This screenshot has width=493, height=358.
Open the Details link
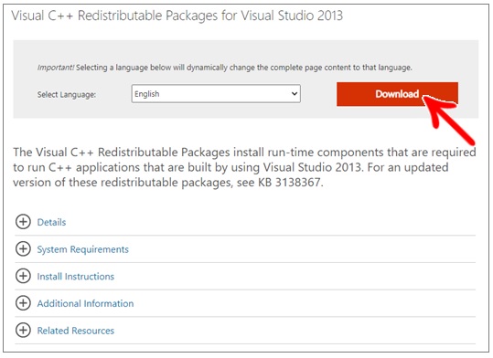click(x=51, y=222)
